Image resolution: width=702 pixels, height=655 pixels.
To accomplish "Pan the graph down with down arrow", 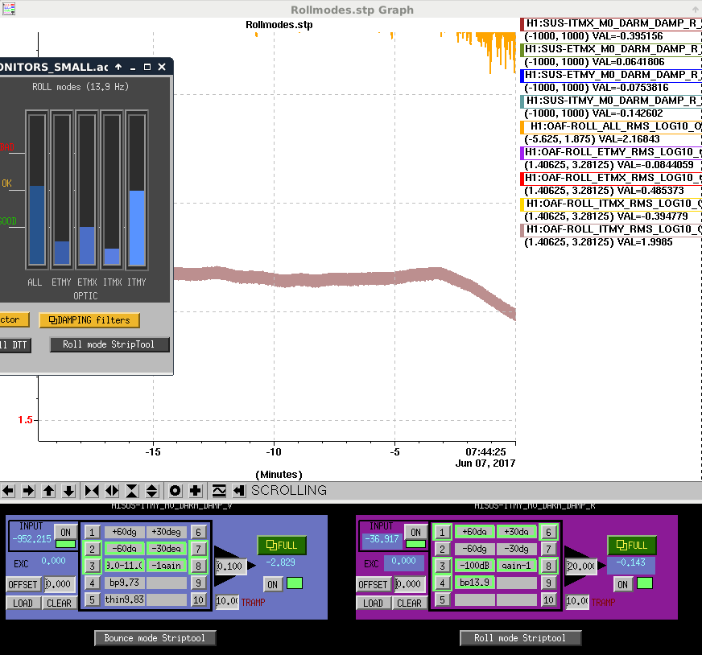I will 68,491.
